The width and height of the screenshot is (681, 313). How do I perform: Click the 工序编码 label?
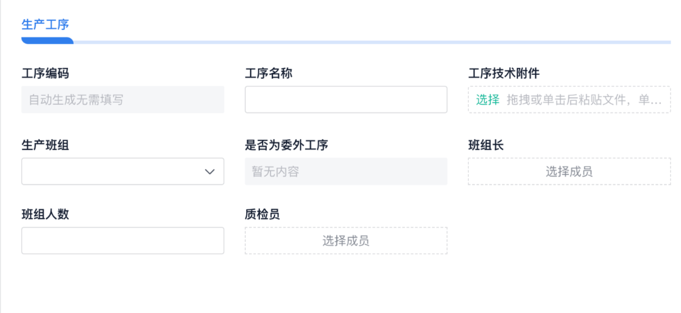(45, 74)
